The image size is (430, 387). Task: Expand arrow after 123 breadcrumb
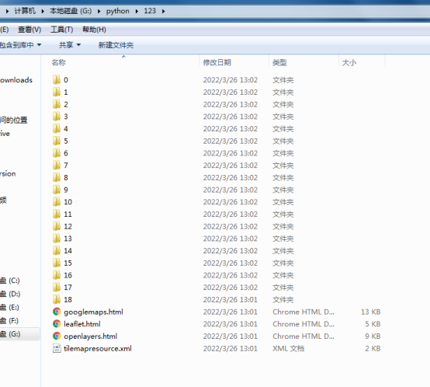pos(164,11)
